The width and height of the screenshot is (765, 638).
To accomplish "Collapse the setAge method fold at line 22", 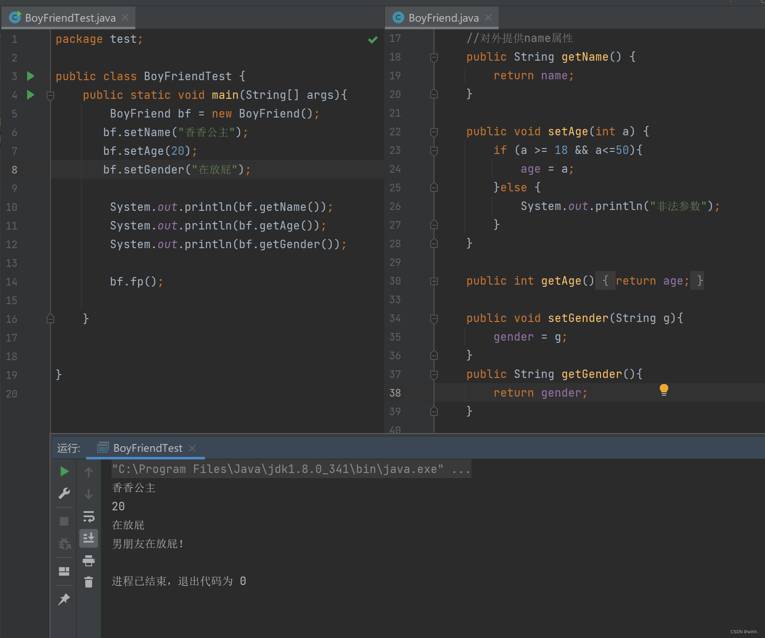I will (x=434, y=132).
